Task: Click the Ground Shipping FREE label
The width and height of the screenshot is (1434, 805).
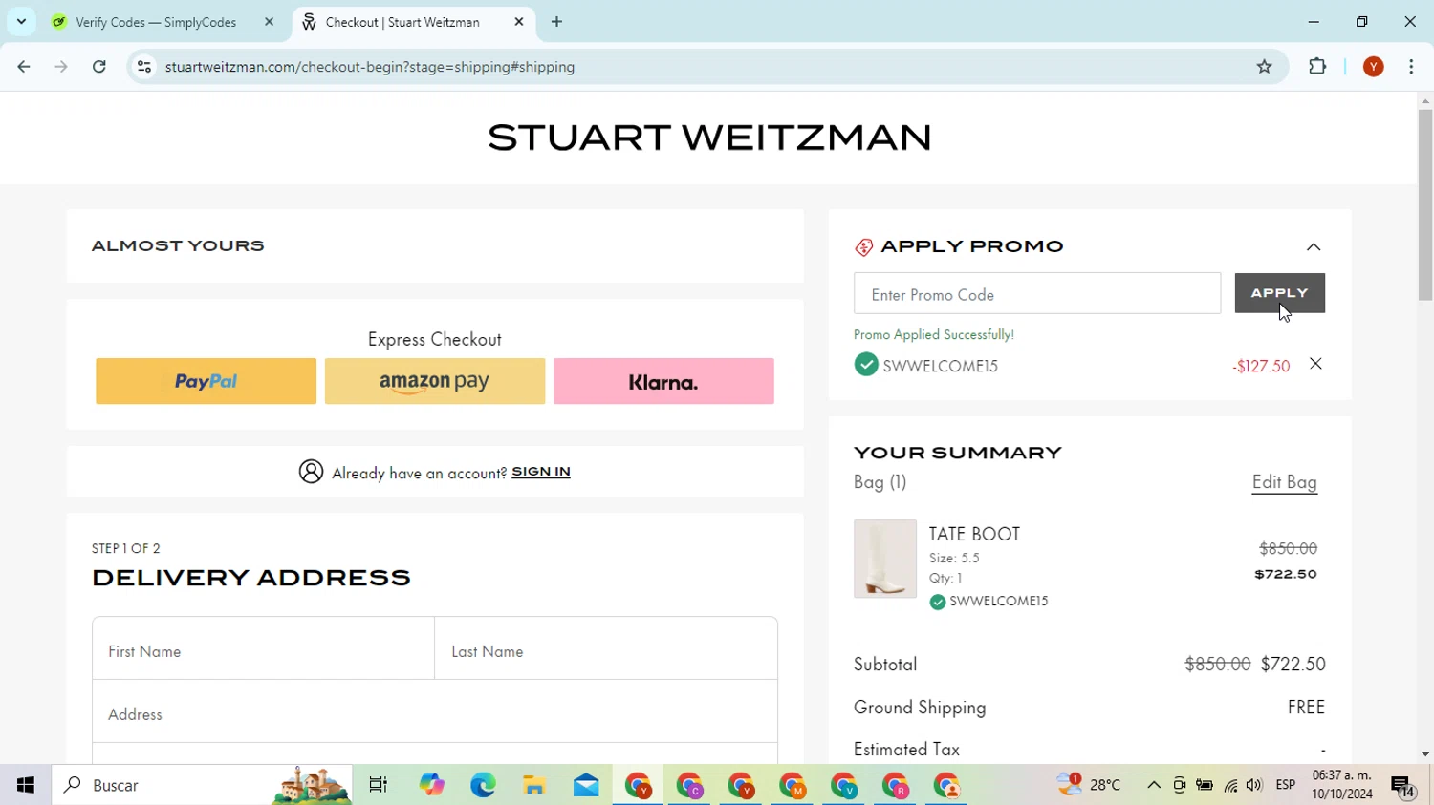Action: click(1306, 708)
